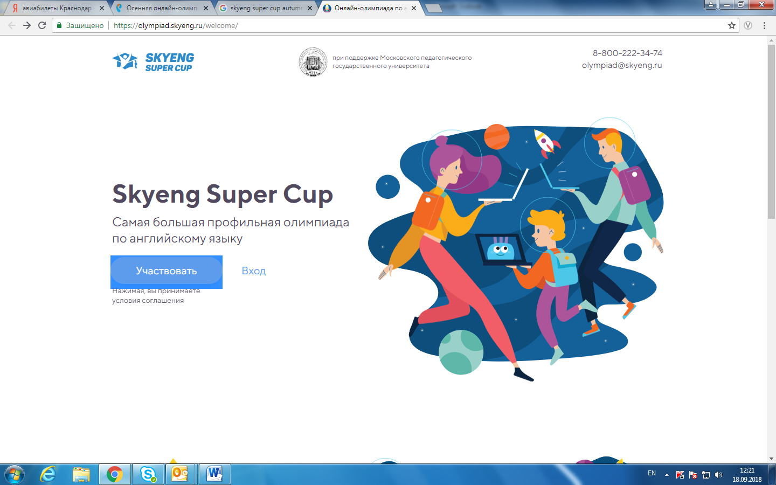Click the Skyeng Super Cup heading

tap(223, 195)
